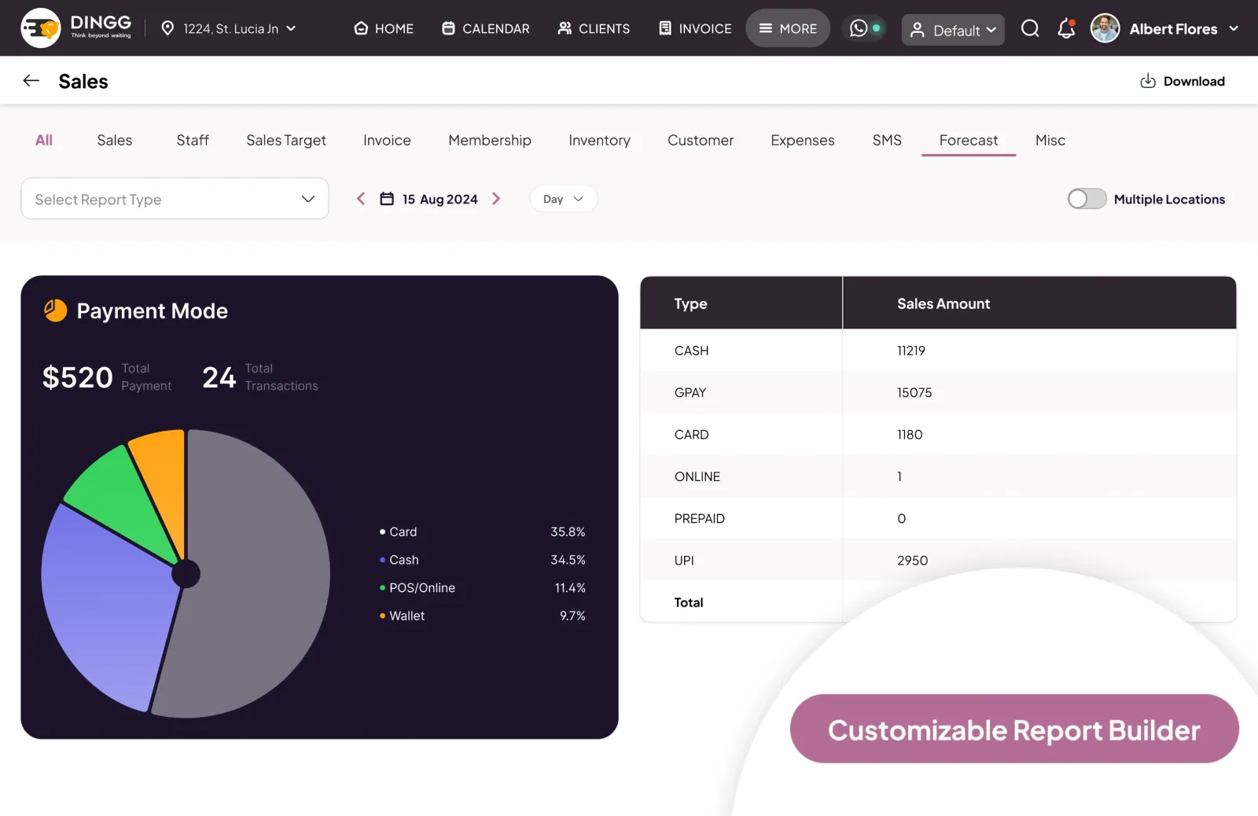This screenshot has width=1258, height=816.
Task: Click Albert Flores profile avatar
Action: click(1105, 28)
